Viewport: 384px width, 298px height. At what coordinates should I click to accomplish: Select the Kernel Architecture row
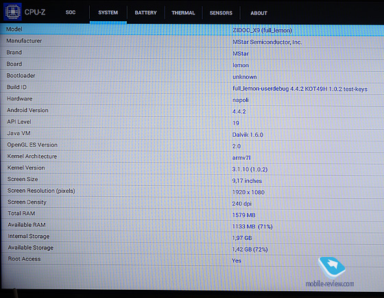pyautogui.click(x=192, y=157)
